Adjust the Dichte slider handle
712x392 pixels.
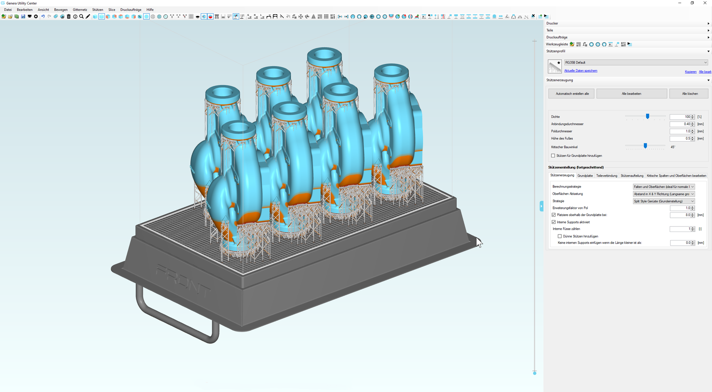pyautogui.click(x=647, y=116)
